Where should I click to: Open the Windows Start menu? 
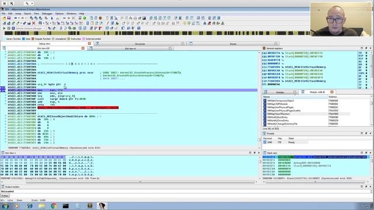pos(5,206)
